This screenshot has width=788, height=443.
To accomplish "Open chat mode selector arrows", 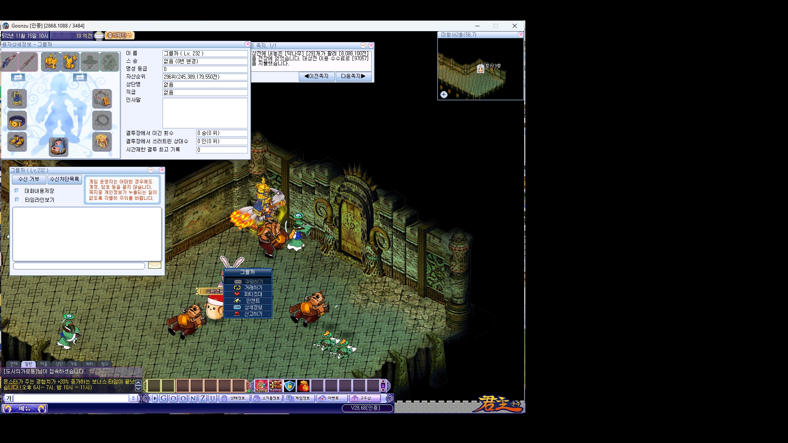I will 133,398.
